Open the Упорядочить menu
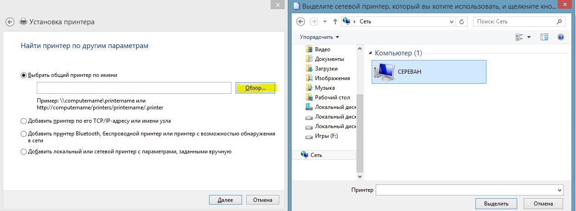The width and height of the screenshot is (576, 211). tap(319, 37)
